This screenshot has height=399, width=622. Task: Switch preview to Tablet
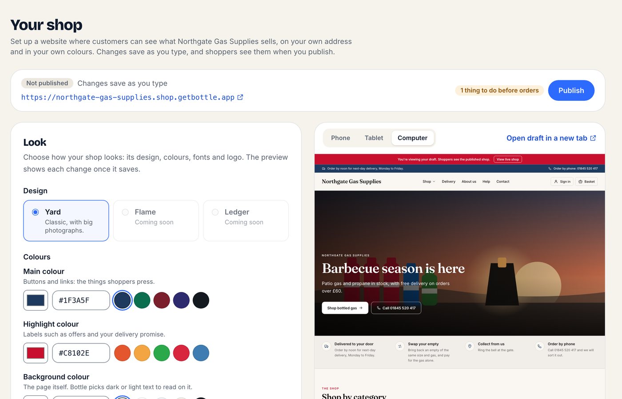pyautogui.click(x=374, y=138)
